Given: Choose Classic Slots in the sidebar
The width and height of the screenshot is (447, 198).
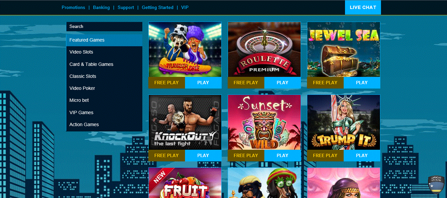Looking at the screenshot, I should [104, 76].
